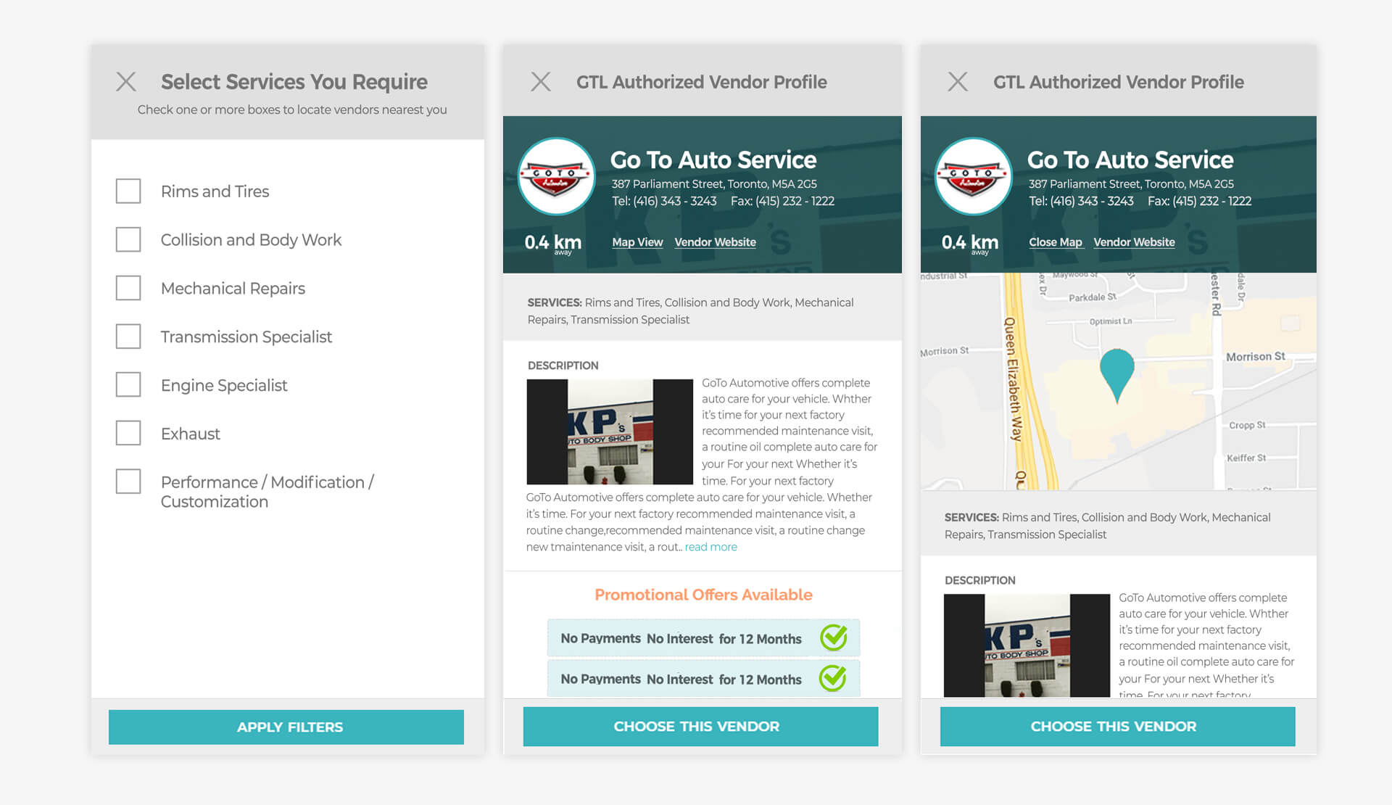
Task: Click SERVICES list text below the map
Action: (x=1107, y=526)
